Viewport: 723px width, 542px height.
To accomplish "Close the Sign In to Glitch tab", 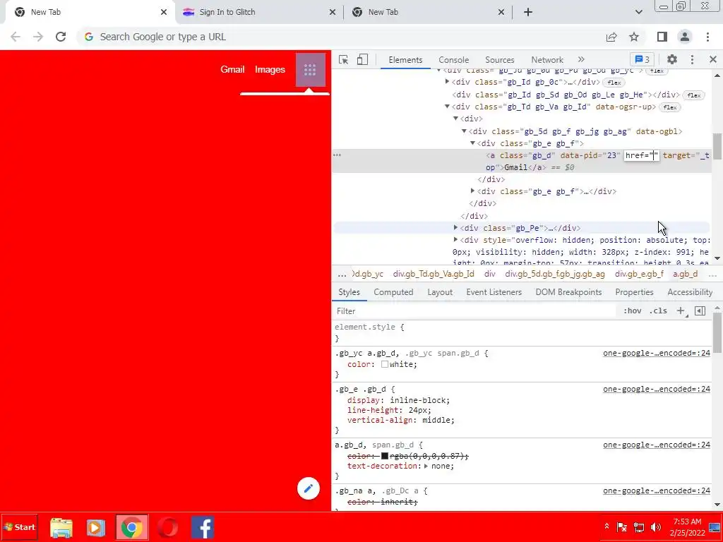I will click(333, 12).
